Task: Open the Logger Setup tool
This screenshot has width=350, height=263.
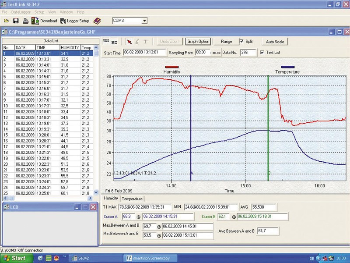Action: [x=75, y=21]
